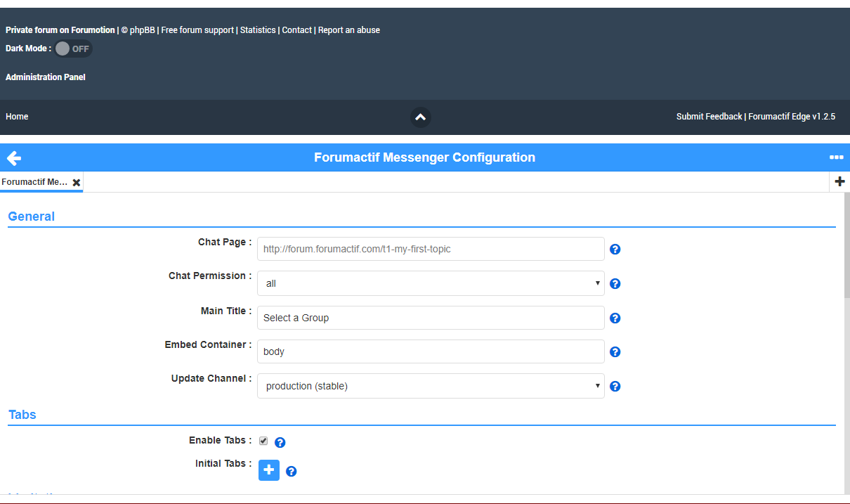850x504 pixels.
Task: Show help for Chat Page
Action: pos(615,250)
